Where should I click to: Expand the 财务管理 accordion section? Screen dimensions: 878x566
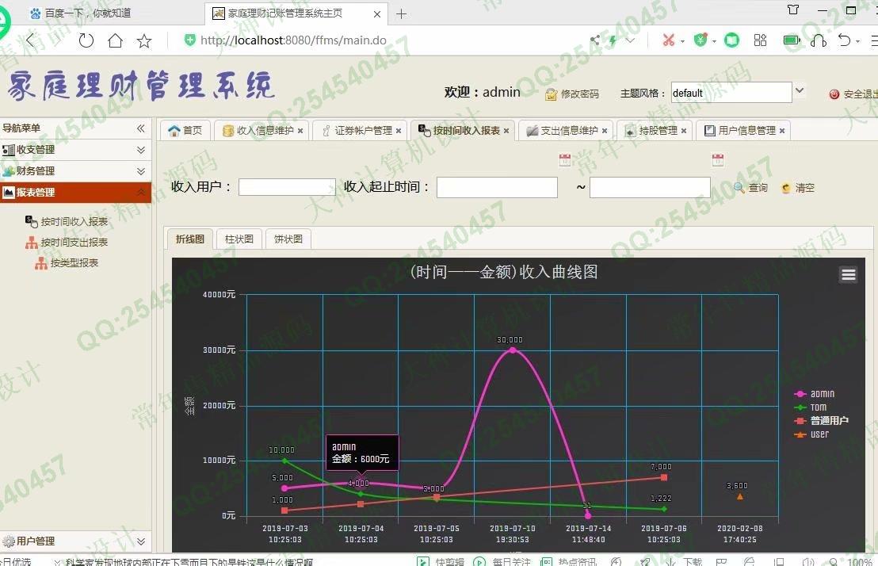click(x=75, y=171)
